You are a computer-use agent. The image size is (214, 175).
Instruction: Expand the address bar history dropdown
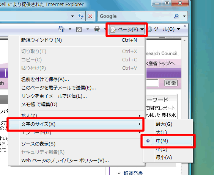pyautogui.click(x=72, y=16)
